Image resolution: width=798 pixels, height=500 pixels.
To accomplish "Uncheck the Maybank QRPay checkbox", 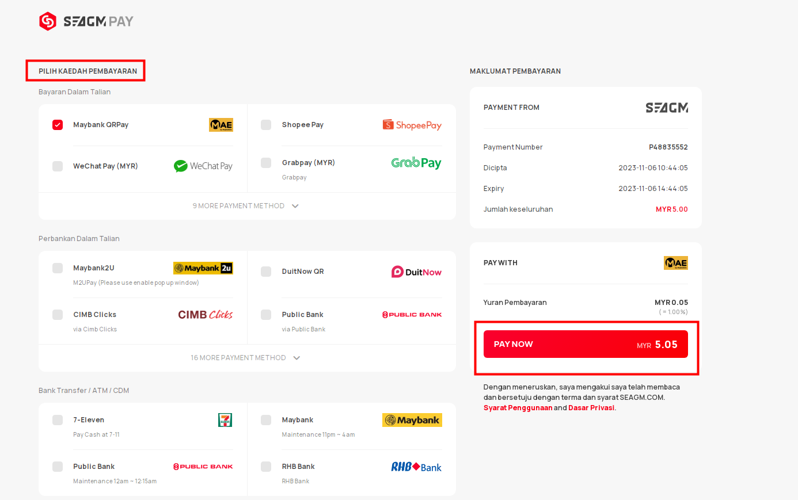I will click(x=58, y=125).
